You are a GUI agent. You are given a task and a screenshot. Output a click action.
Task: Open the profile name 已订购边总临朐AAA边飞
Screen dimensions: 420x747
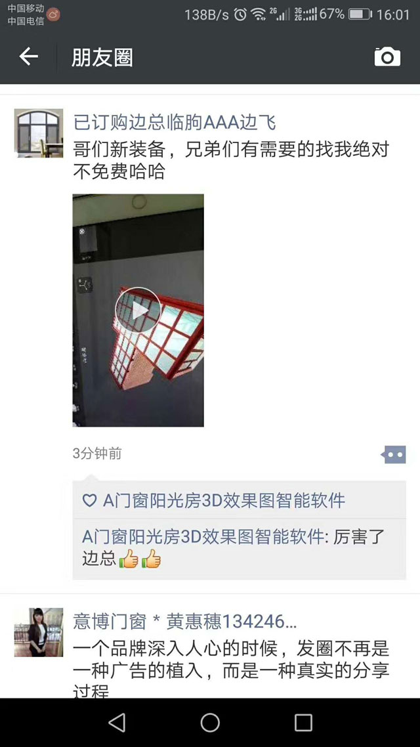coord(175,123)
